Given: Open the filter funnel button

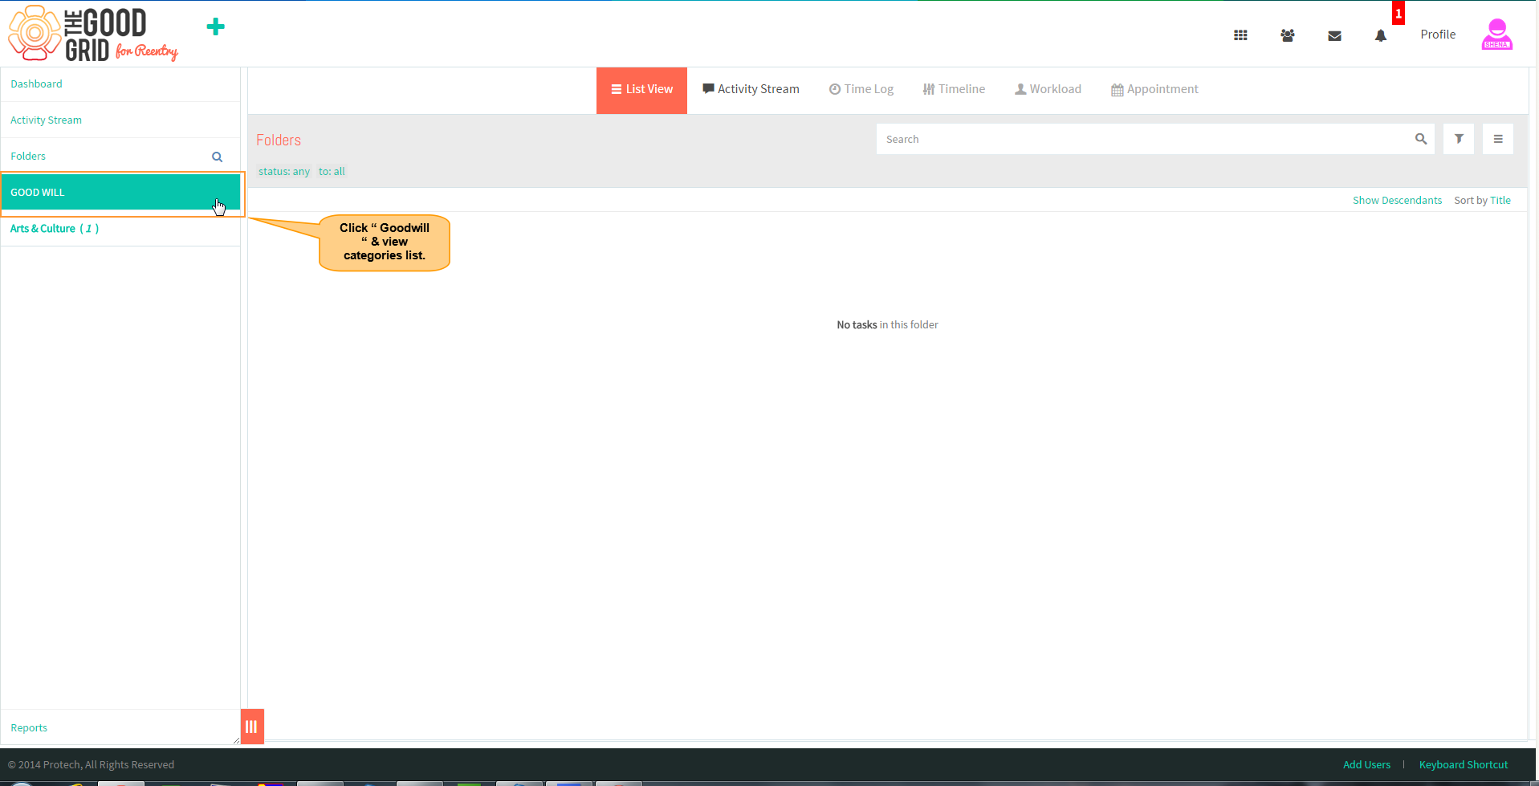Looking at the screenshot, I should (1459, 139).
